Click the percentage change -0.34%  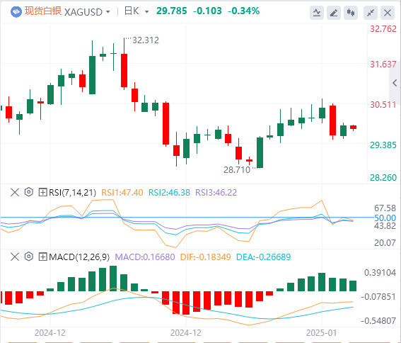[x=243, y=11]
